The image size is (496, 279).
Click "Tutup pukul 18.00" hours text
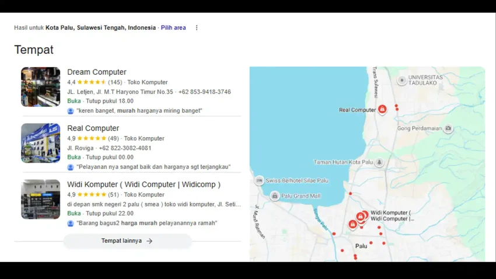[110, 101]
